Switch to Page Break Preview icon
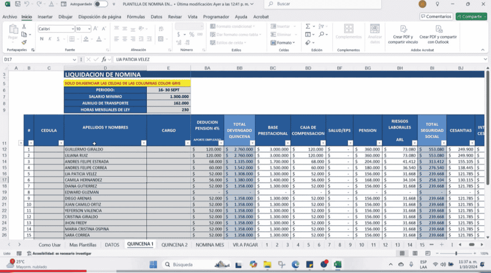This screenshot has height=273, width=491. pyautogui.click(x=427, y=253)
